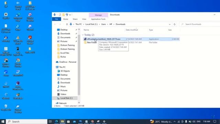Open Pictures under Quick access
This screenshot has height=124, width=220.
[64, 41]
